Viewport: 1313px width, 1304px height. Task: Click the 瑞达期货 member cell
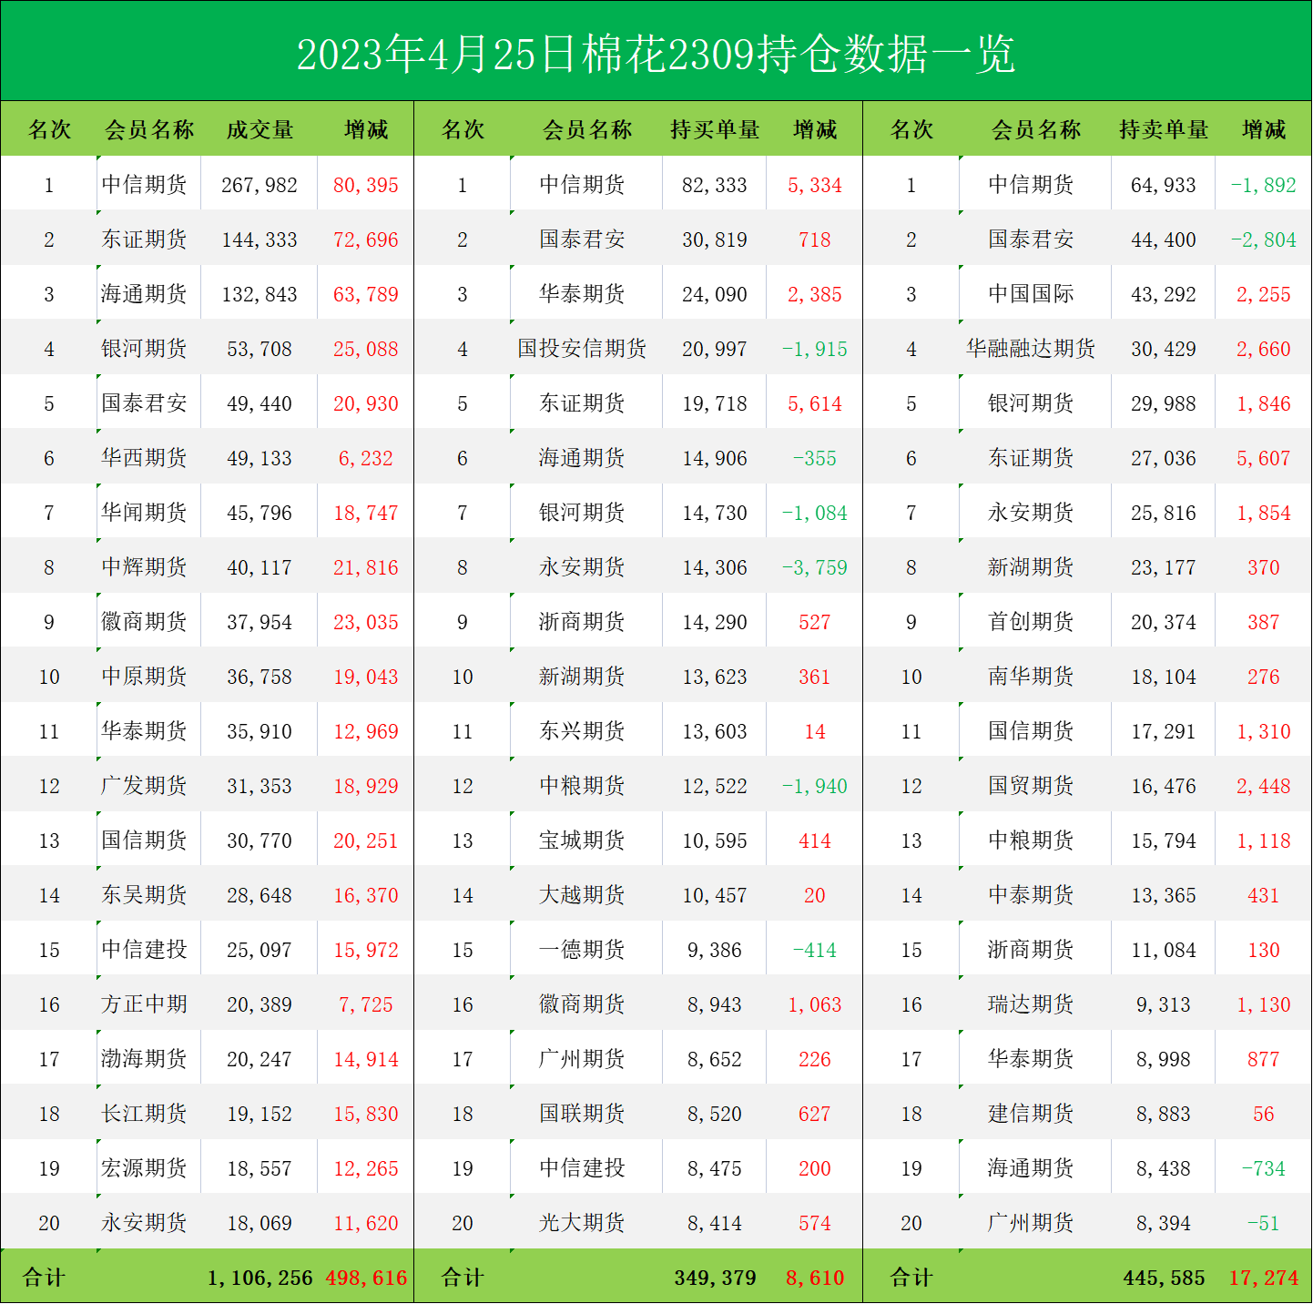(x=1031, y=1003)
